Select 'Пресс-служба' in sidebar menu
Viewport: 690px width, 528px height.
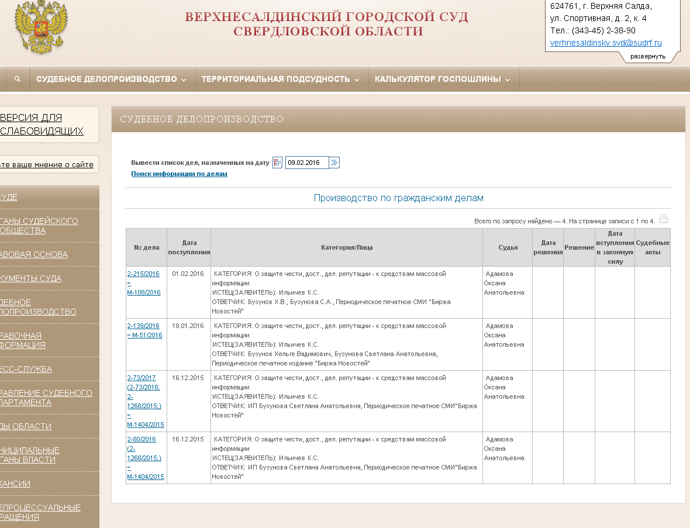[x=26, y=369]
